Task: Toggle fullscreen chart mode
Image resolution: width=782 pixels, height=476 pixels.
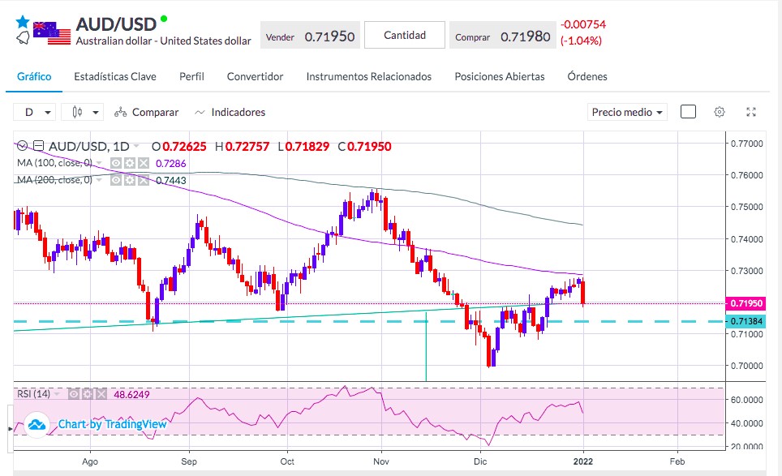Action: pyautogui.click(x=751, y=112)
